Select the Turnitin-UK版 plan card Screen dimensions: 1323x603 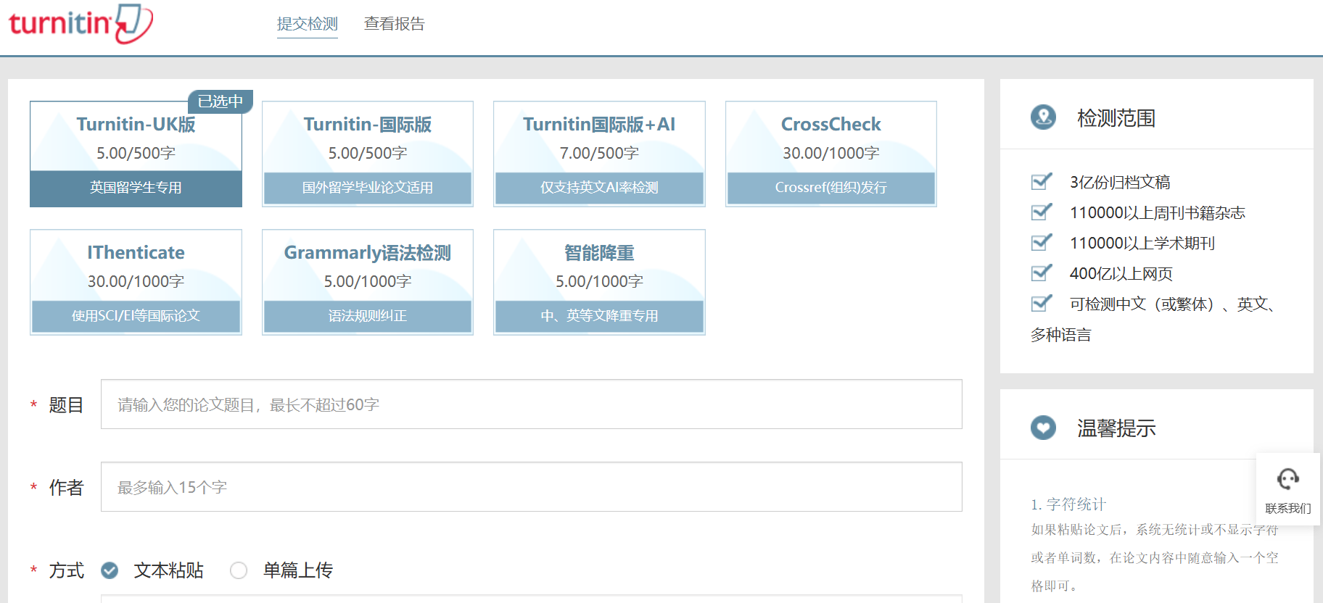pyautogui.click(x=136, y=154)
